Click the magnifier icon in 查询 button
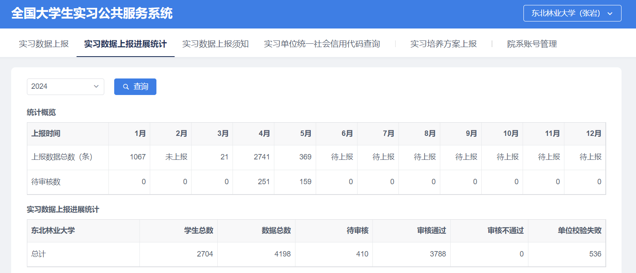 tap(126, 87)
